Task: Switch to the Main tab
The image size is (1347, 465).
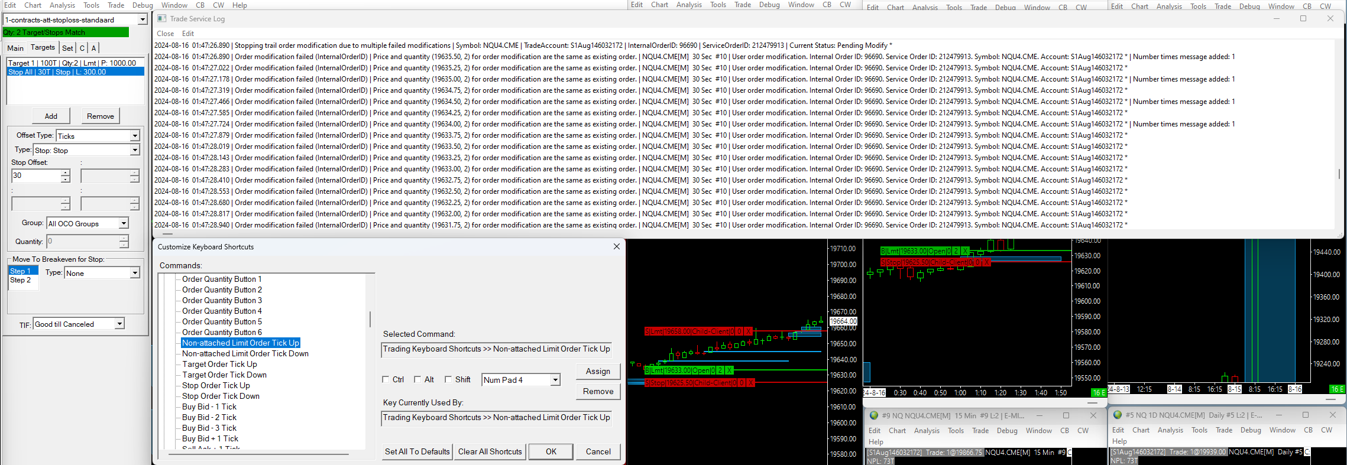Action: (15, 48)
